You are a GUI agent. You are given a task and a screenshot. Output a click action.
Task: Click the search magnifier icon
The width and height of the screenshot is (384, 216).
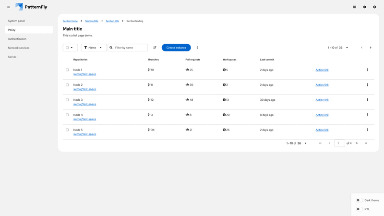(x=111, y=48)
